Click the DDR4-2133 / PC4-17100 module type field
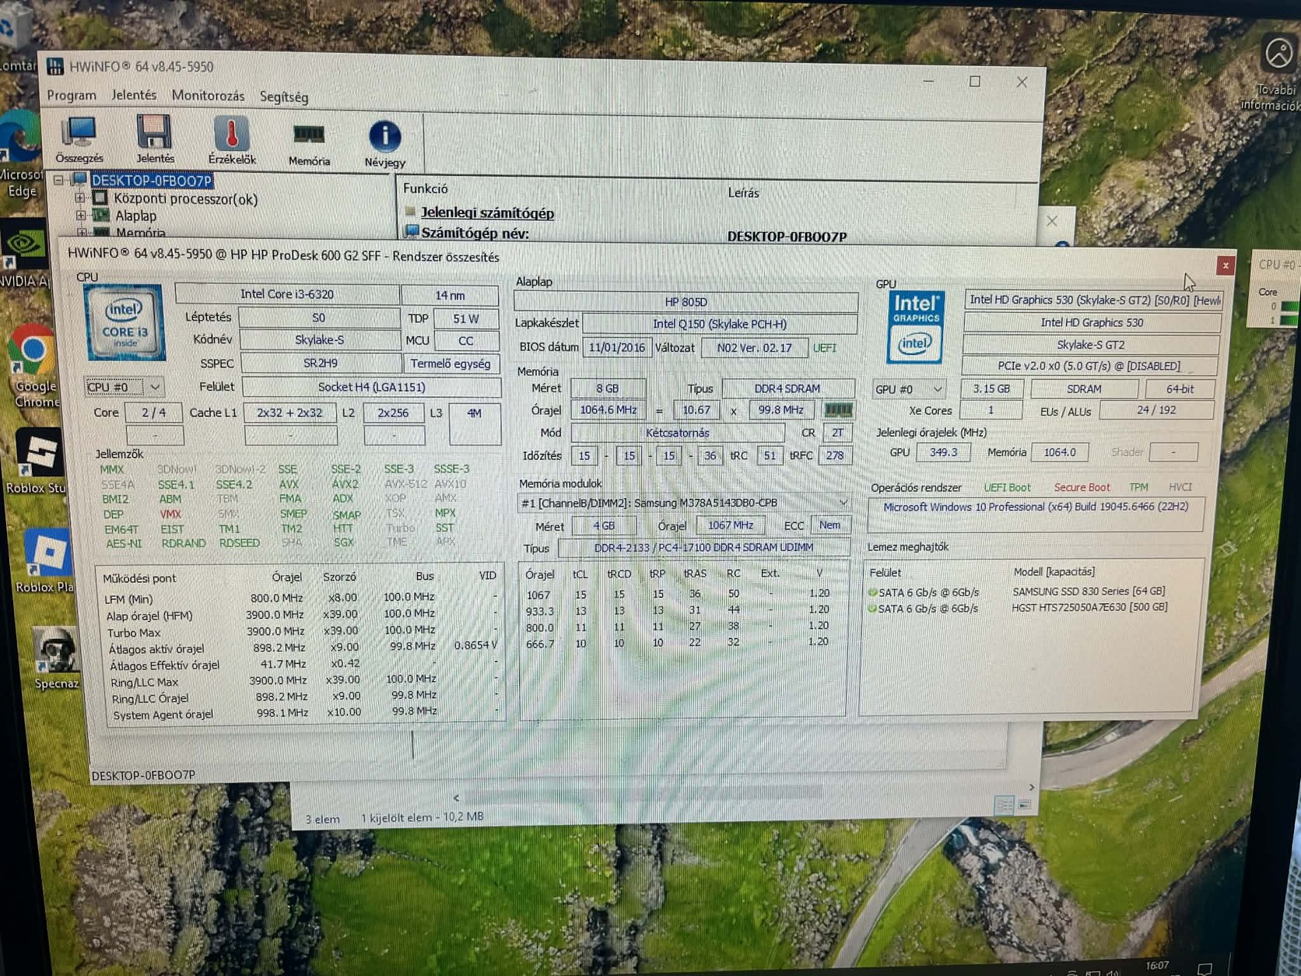1301x976 pixels. click(703, 548)
